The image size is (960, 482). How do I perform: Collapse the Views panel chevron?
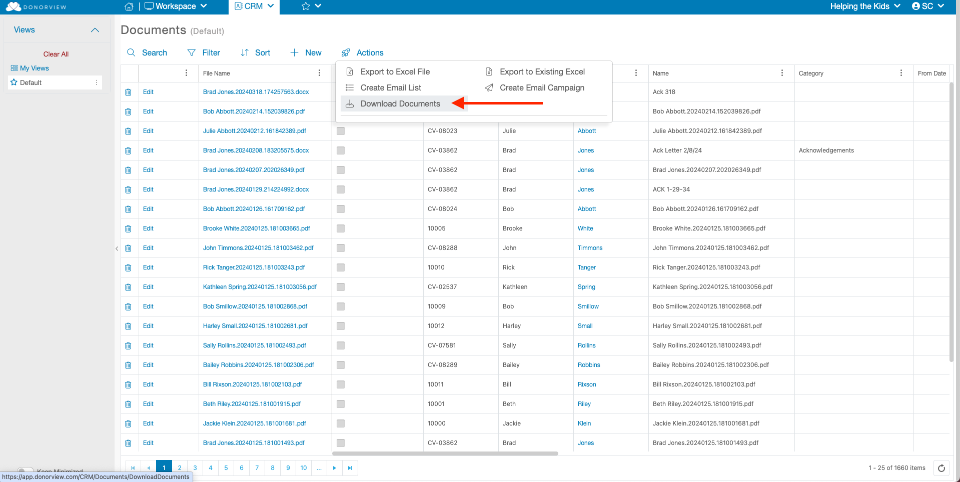pyautogui.click(x=95, y=30)
